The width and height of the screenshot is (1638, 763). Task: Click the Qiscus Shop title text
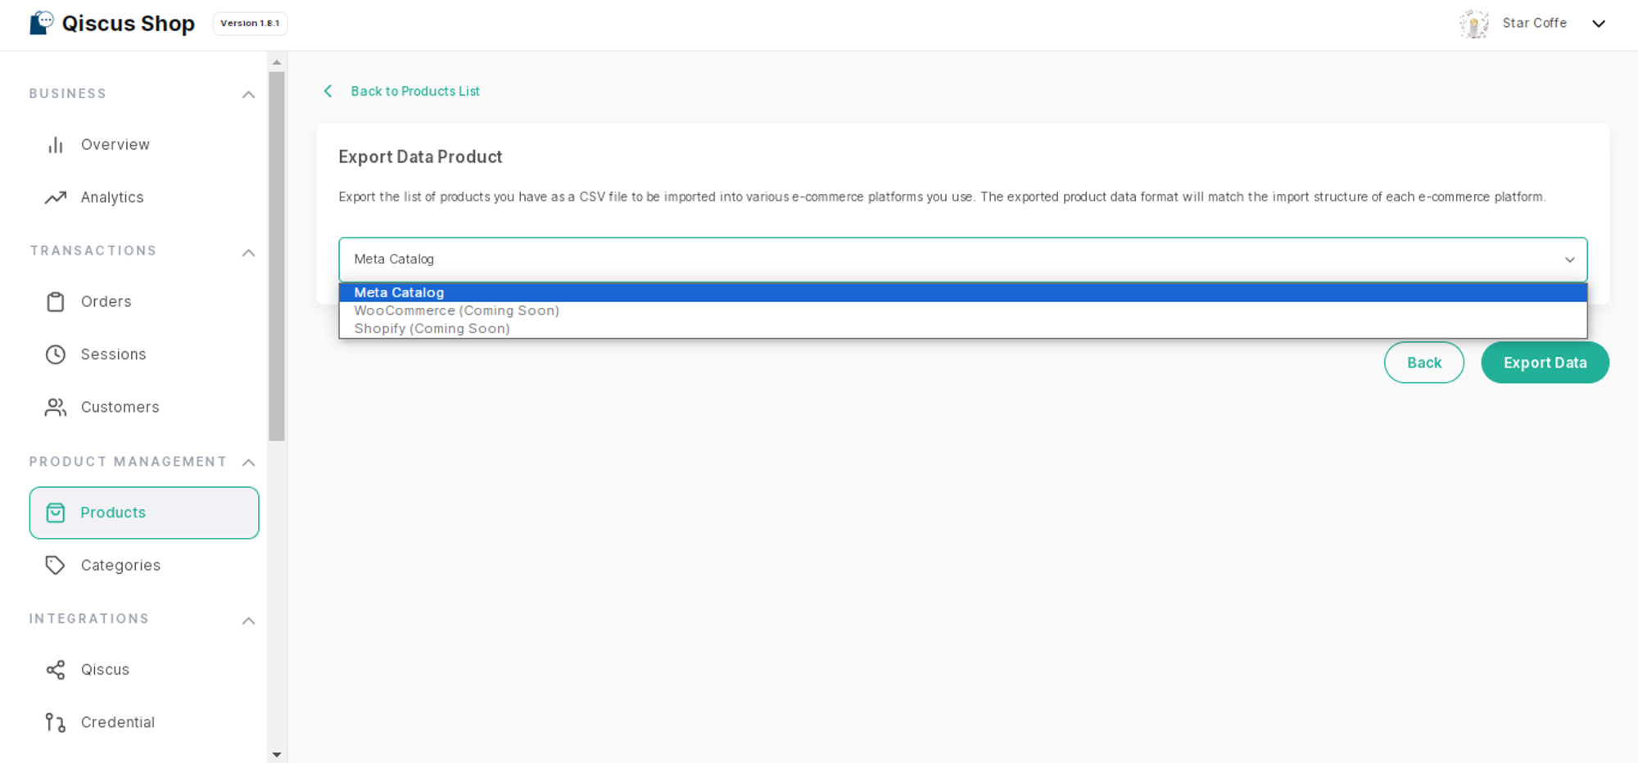point(129,24)
